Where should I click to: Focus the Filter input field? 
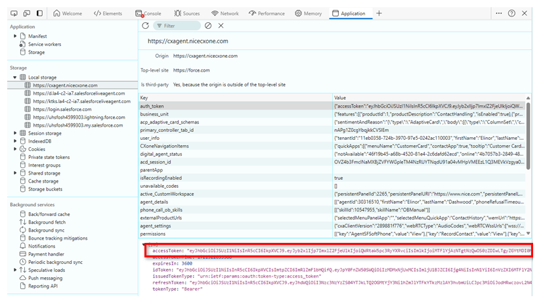[177, 26]
